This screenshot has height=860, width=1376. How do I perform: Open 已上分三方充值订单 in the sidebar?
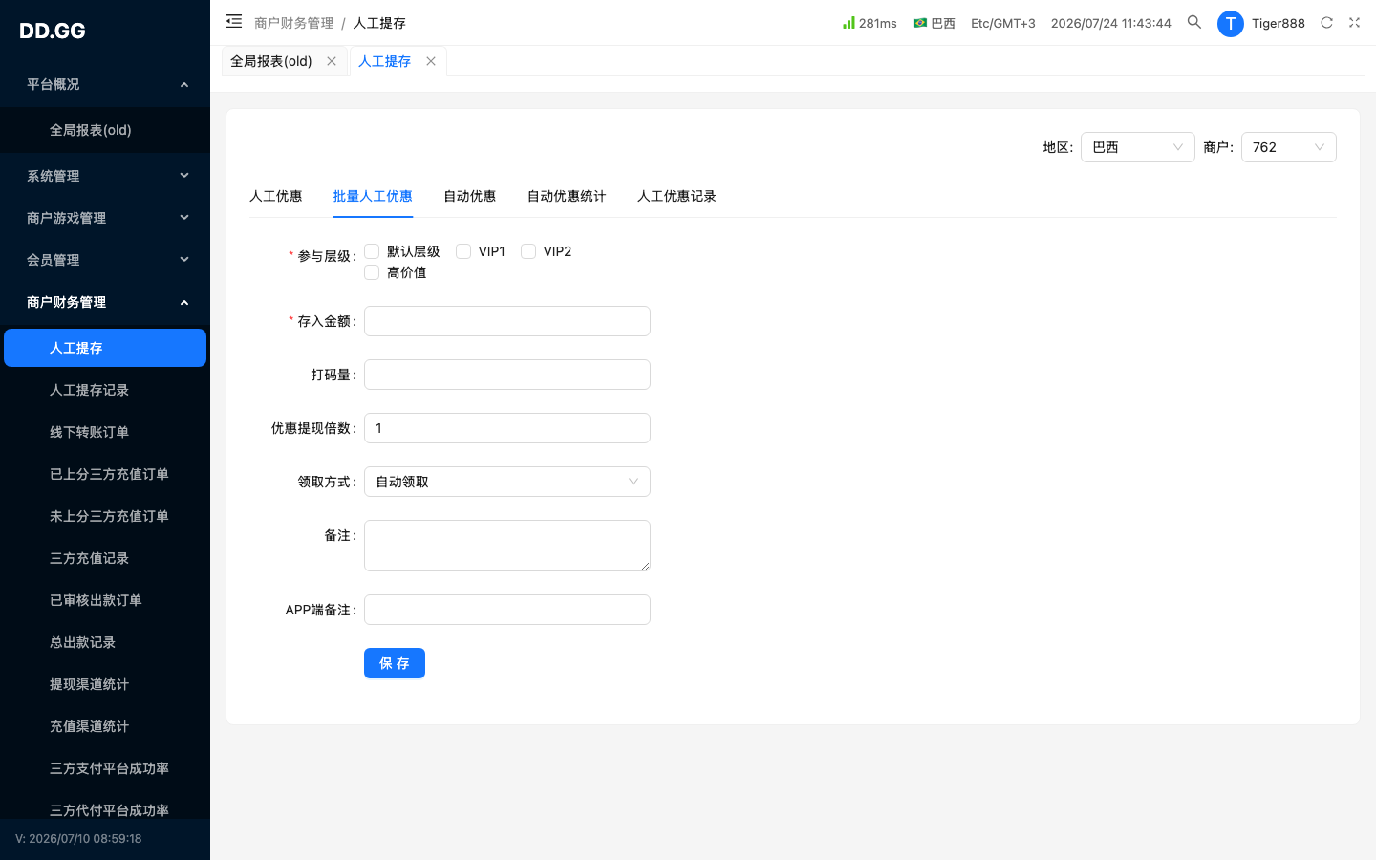(x=105, y=474)
